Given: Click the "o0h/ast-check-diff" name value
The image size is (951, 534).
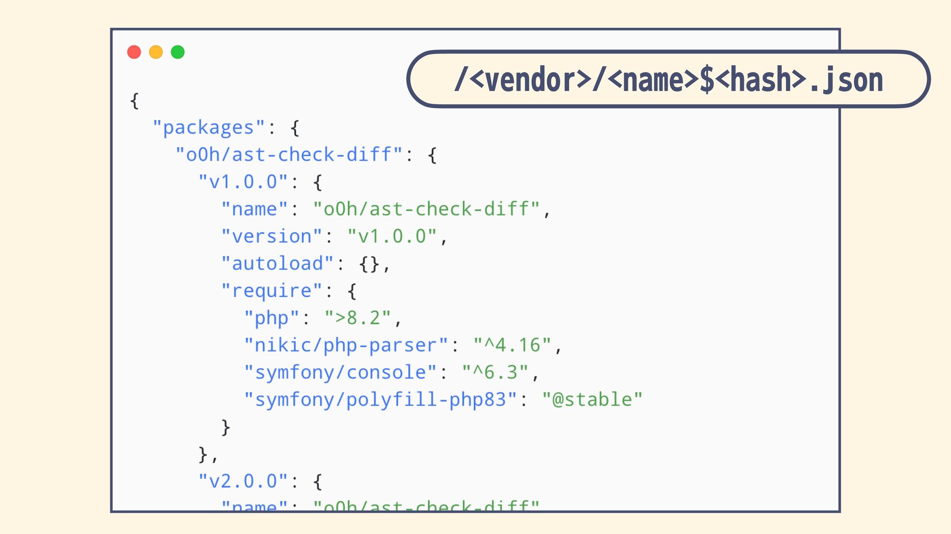Looking at the screenshot, I should [x=426, y=209].
